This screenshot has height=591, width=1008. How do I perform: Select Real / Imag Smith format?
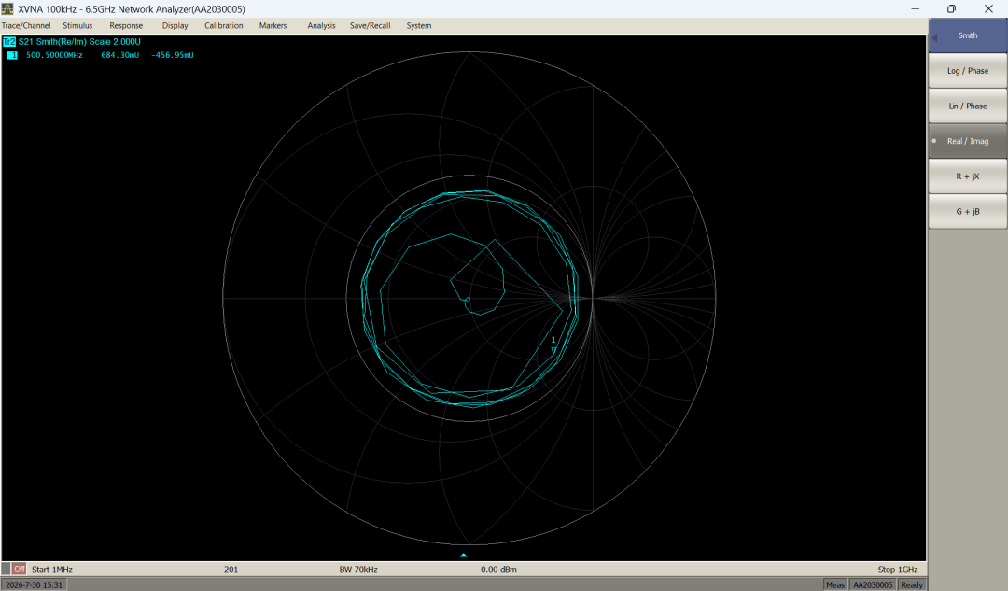click(x=968, y=142)
